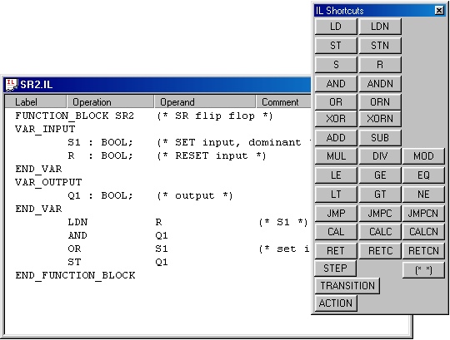The width and height of the screenshot is (450, 340).
Task: Insert the RETC return instruction
Action: click(380, 251)
